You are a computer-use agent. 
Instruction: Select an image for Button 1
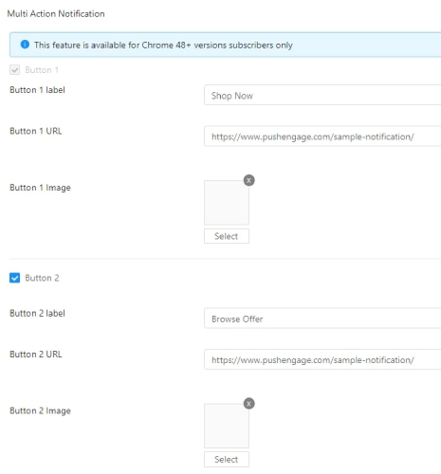click(227, 236)
